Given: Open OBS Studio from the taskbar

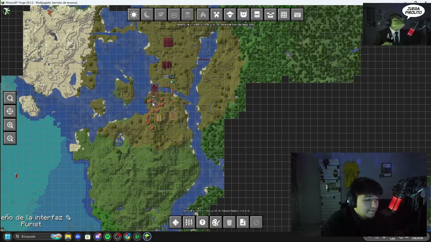Looking at the screenshot, I should (118, 237).
